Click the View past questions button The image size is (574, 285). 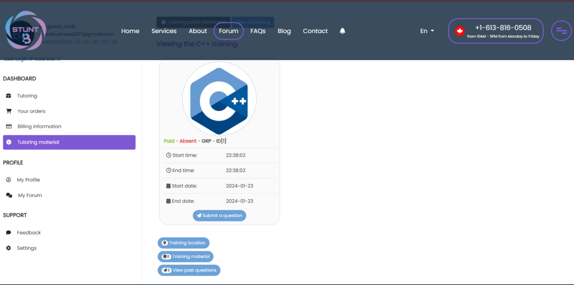click(189, 270)
